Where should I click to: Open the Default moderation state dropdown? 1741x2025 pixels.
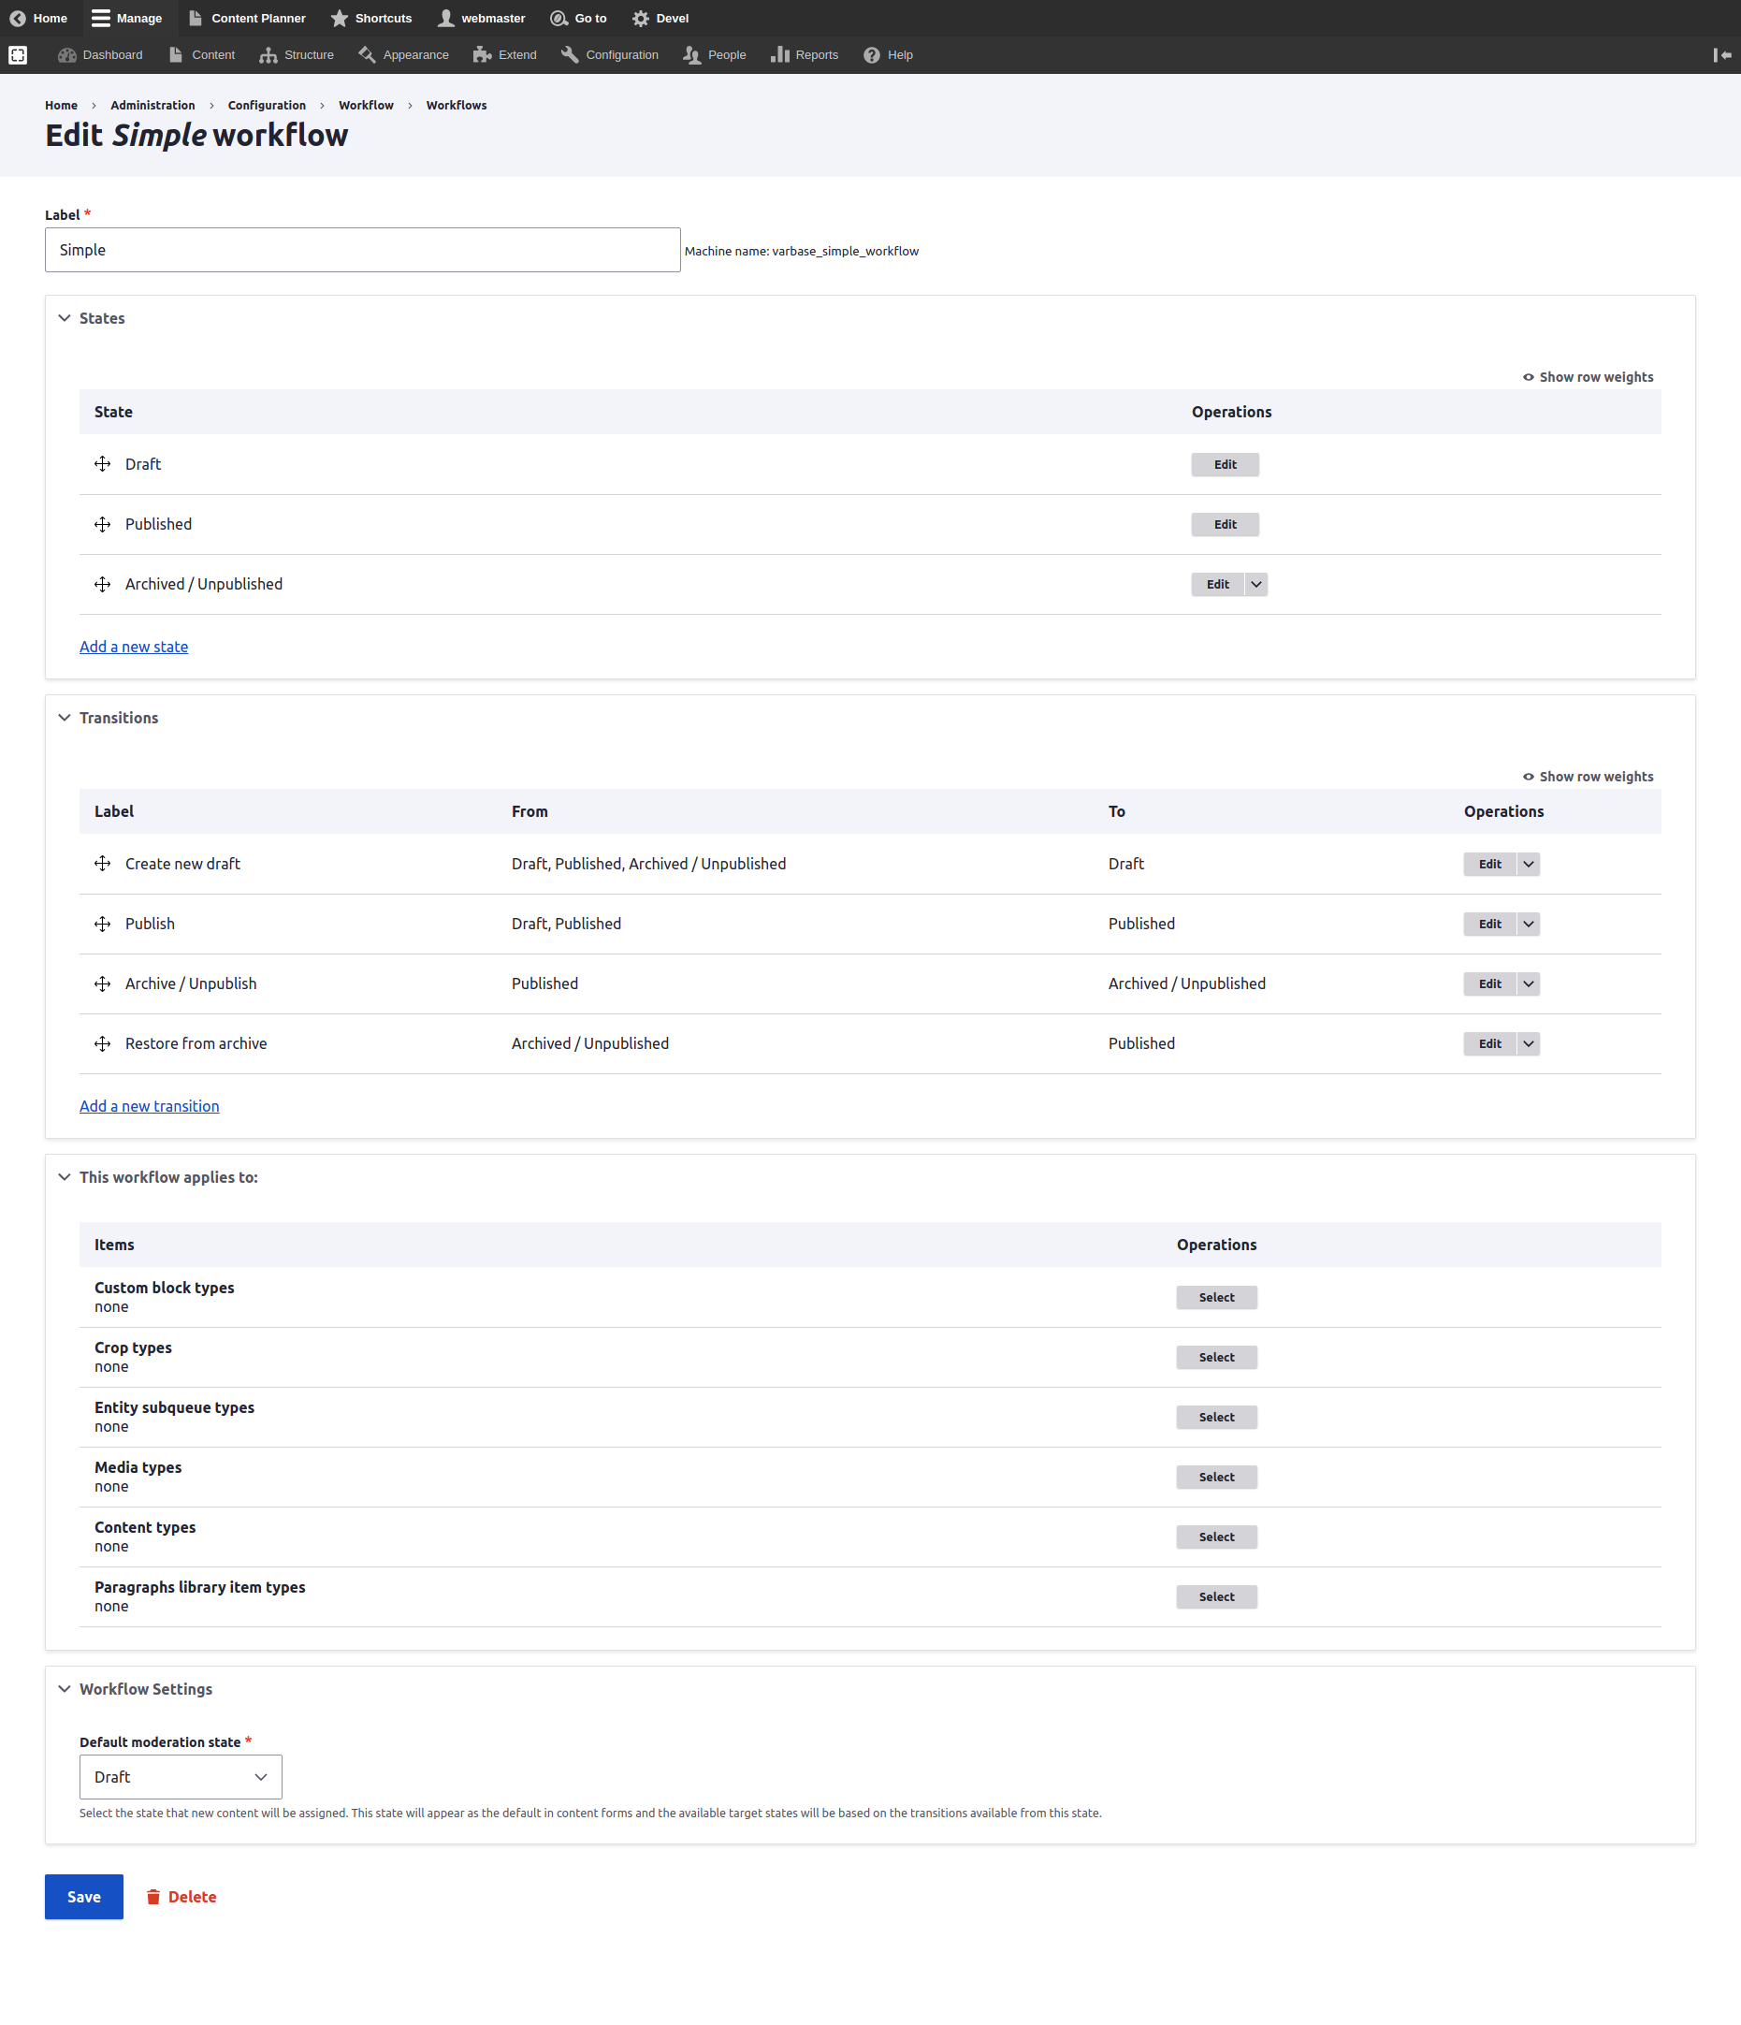pyautogui.click(x=180, y=1777)
